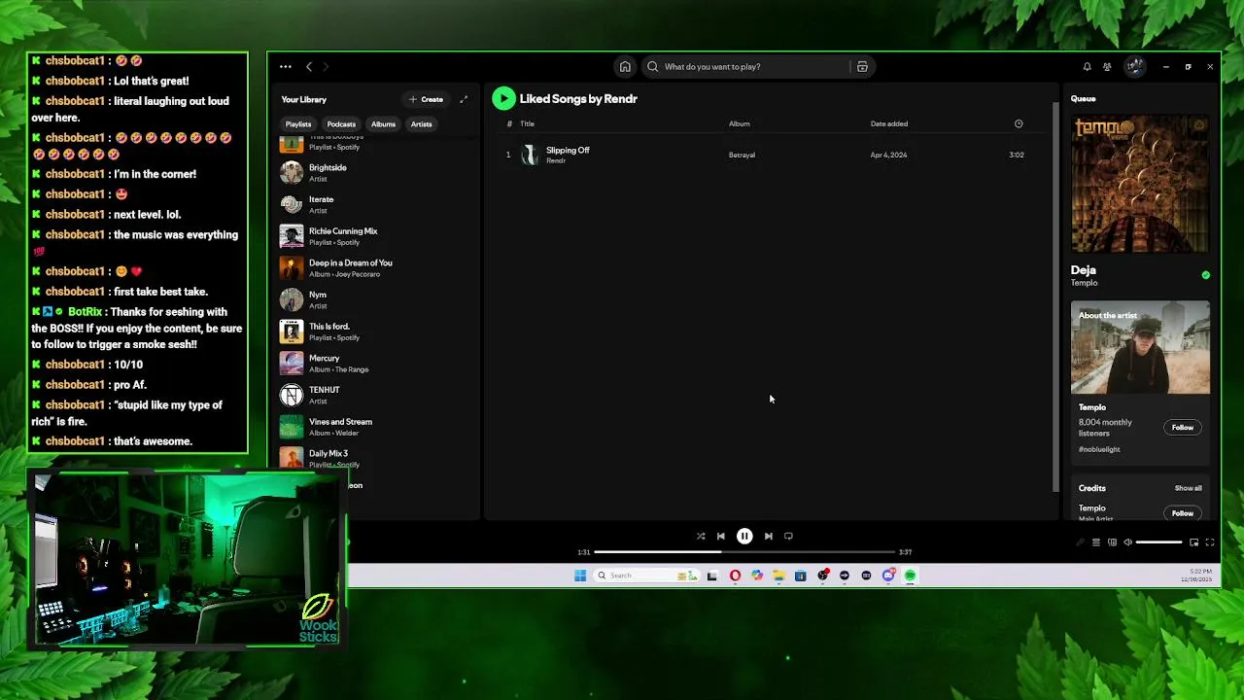The image size is (1244, 700).
Task: Sort by the Title column header
Action: 527,123
